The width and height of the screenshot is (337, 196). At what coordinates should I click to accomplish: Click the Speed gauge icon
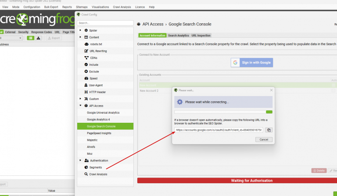(86, 78)
